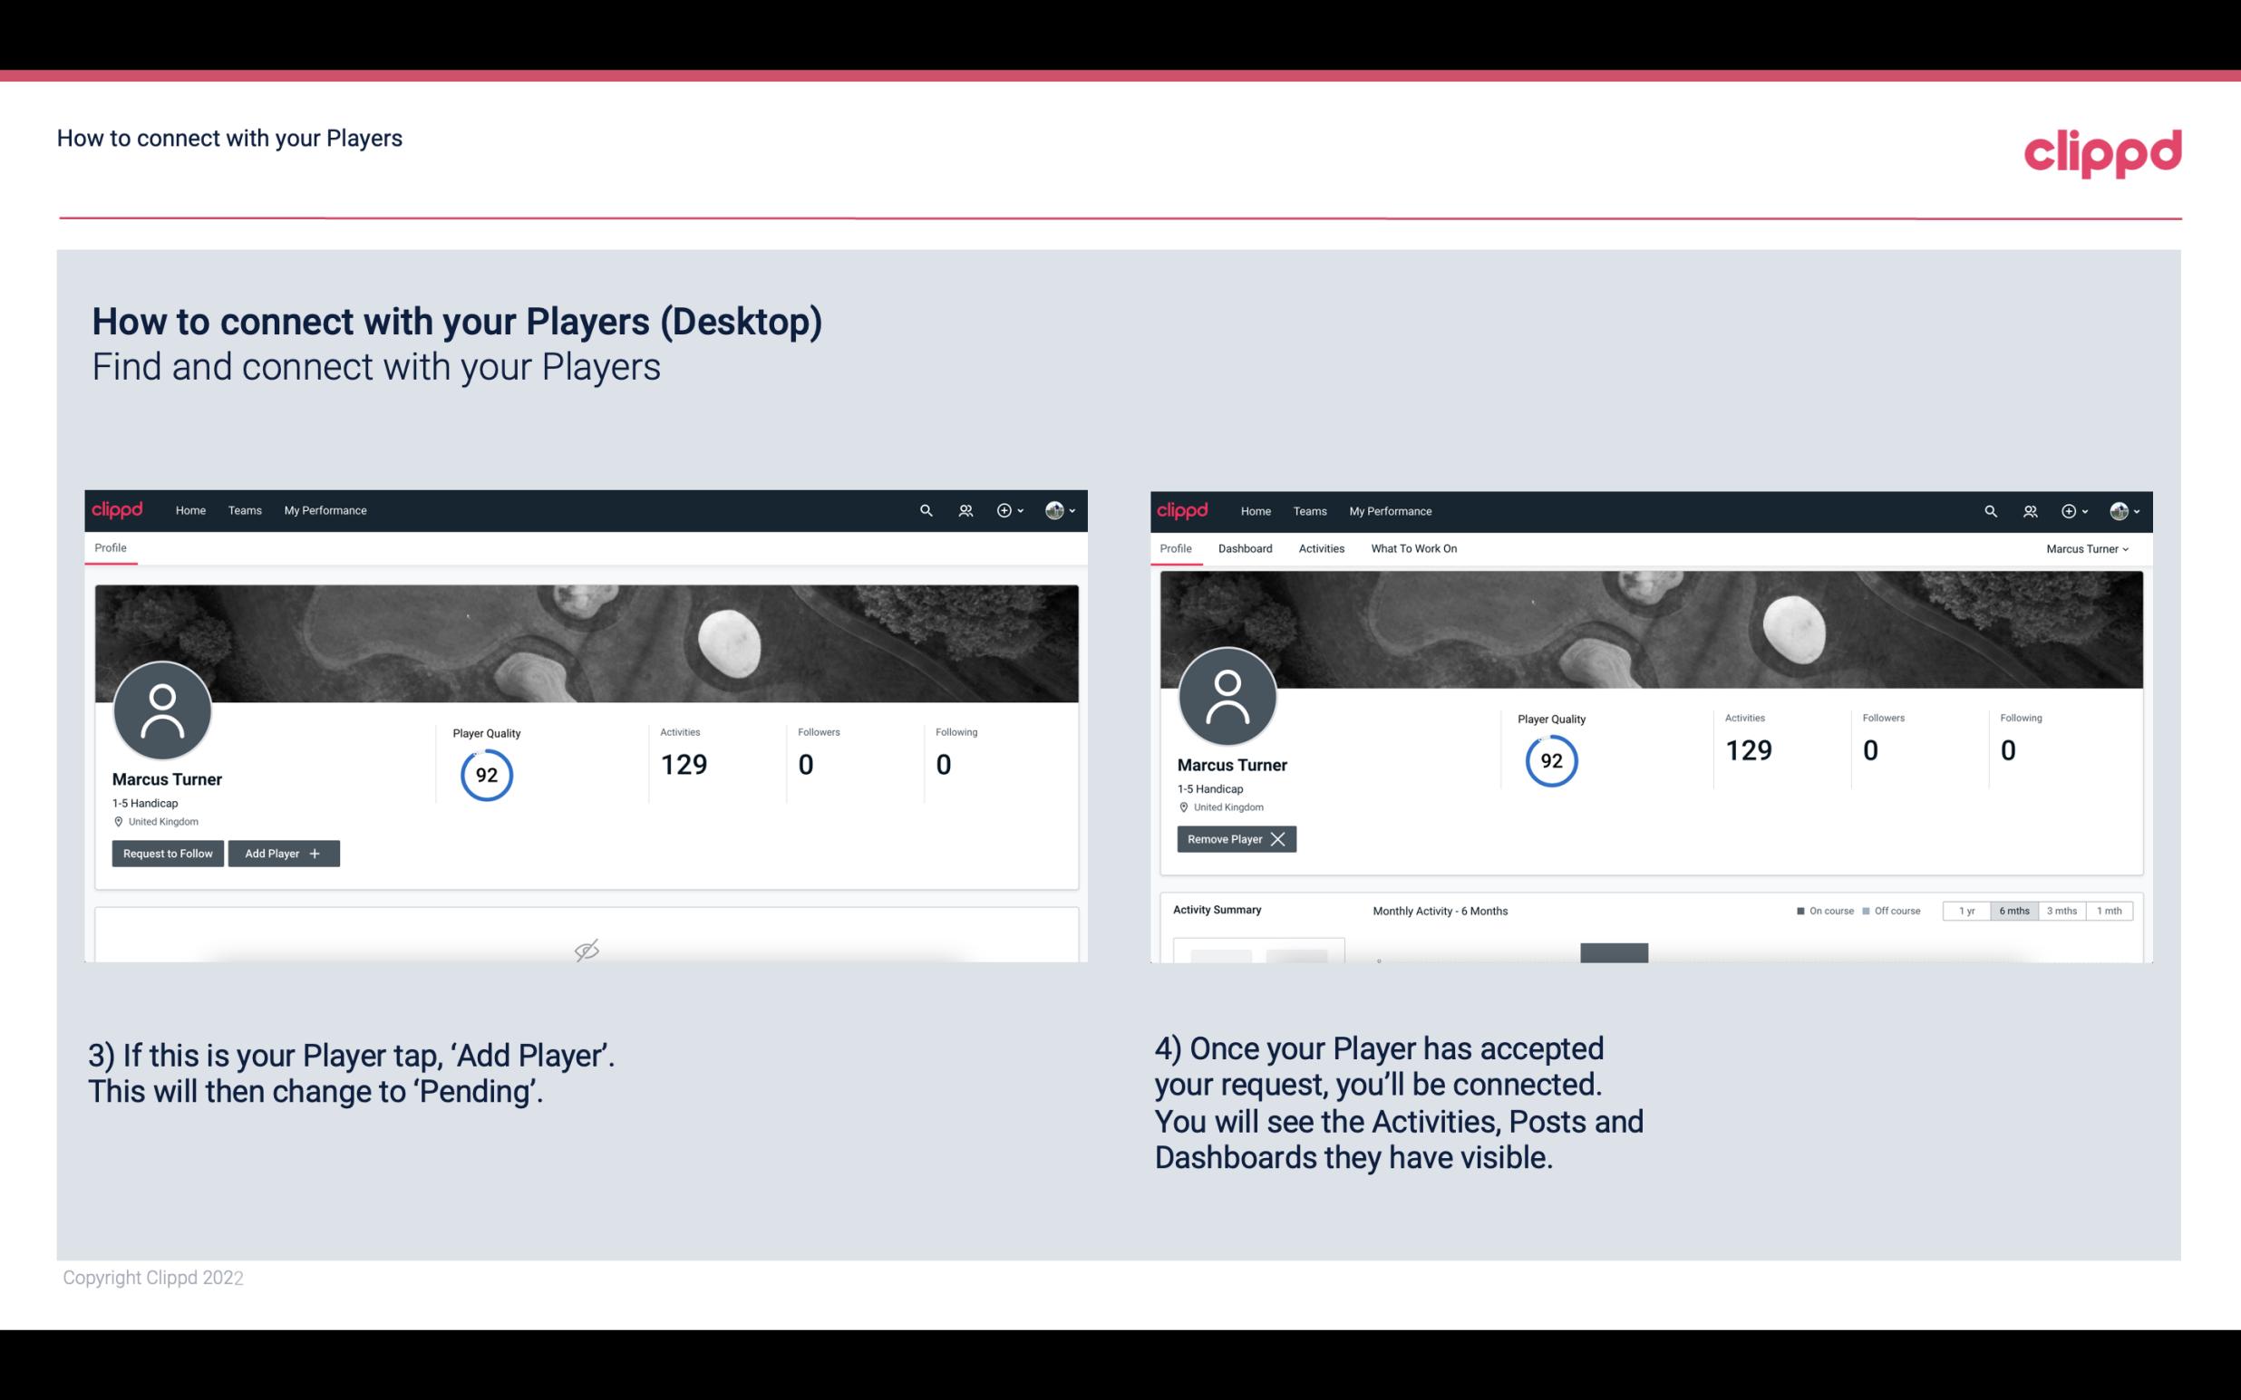Screen dimensions: 2241x1400
Task: Click the 'Remove Player' button on right panel
Action: pos(1236,837)
